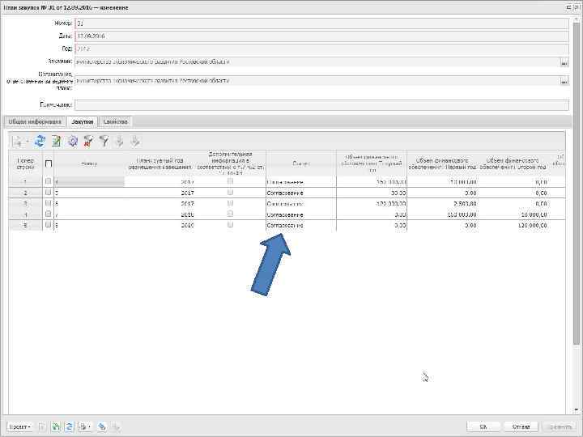The width and height of the screenshot is (583, 437).
Task: Toggle additional information checkbox in row 1
Action: pos(230,181)
